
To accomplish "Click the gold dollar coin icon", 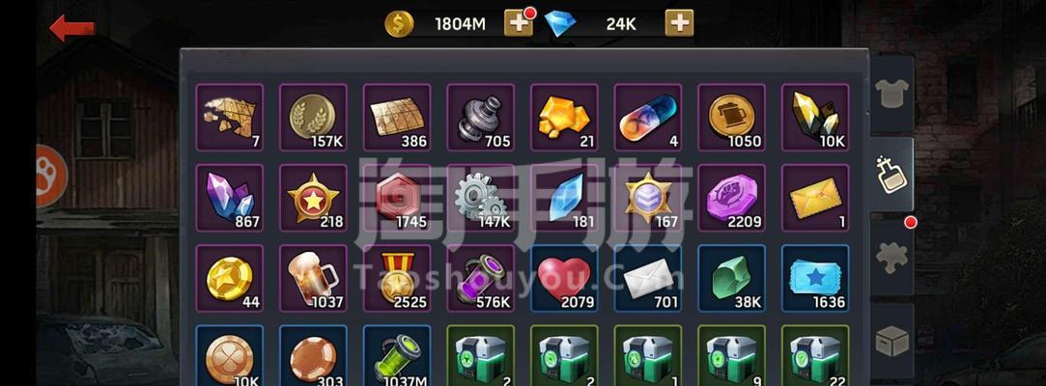I will [399, 25].
